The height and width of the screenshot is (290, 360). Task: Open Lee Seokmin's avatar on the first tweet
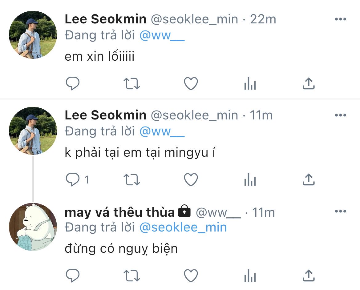coord(33,35)
